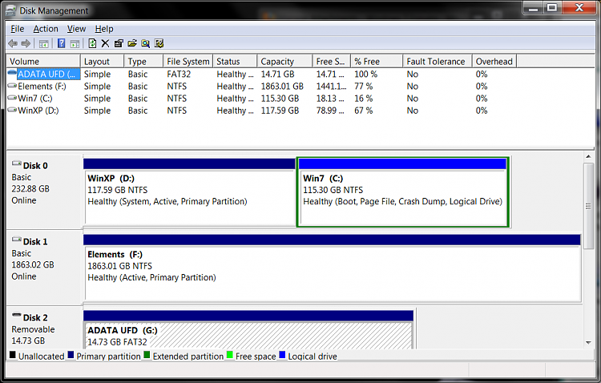Sort by the Free Space column header
601x383 pixels.
[x=332, y=62]
